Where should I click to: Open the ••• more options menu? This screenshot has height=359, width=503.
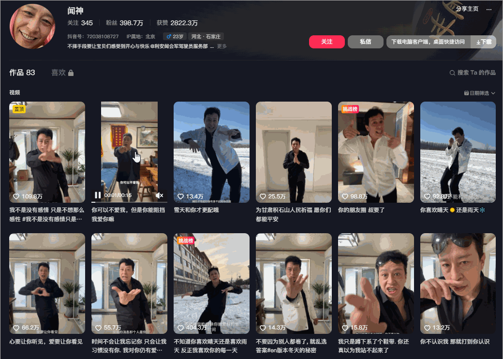point(490,10)
